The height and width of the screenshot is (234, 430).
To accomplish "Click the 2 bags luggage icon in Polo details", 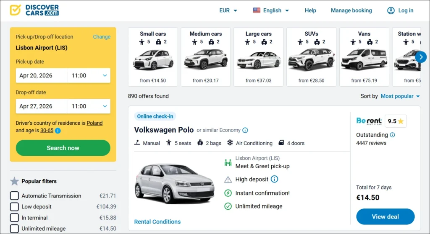I will (x=200, y=143).
